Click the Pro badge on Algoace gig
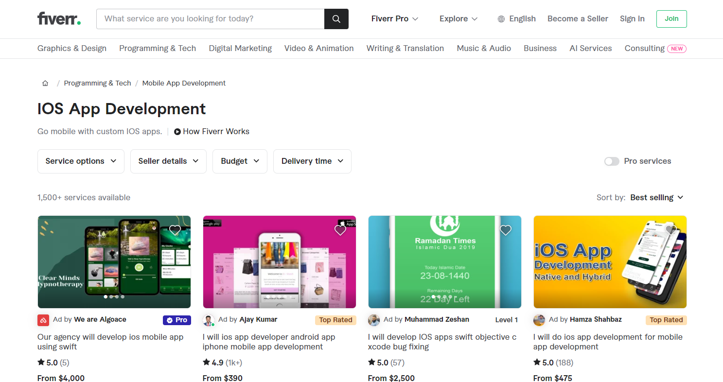 click(x=177, y=320)
